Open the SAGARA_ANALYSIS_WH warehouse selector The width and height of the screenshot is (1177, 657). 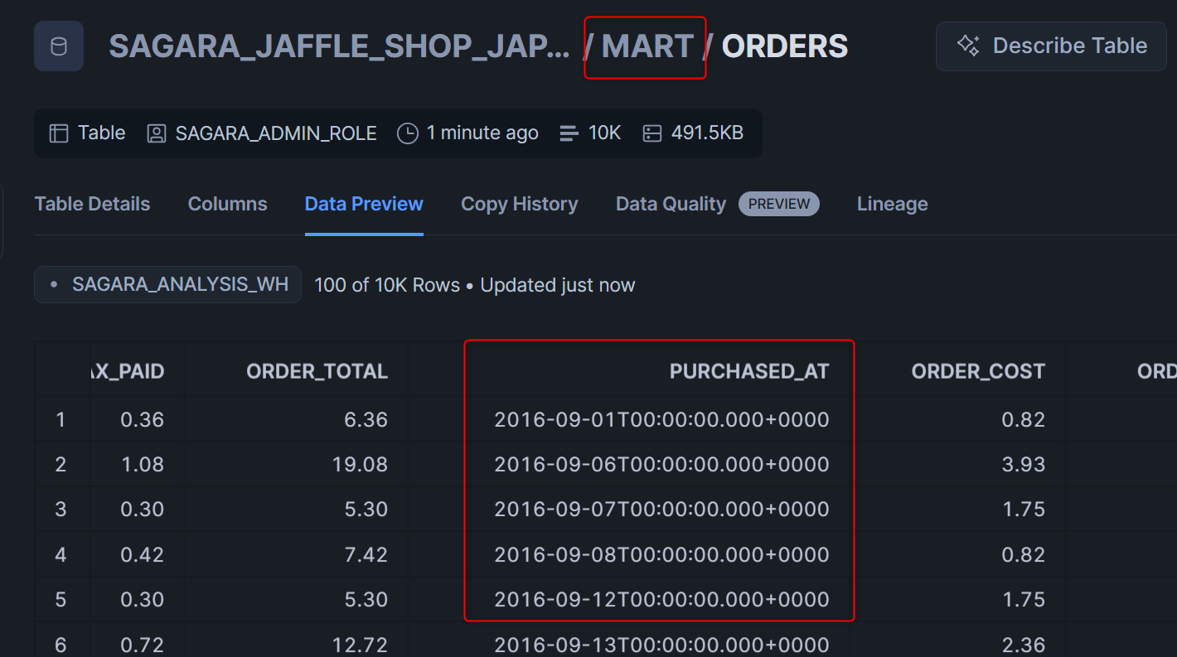tap(167, 285)
